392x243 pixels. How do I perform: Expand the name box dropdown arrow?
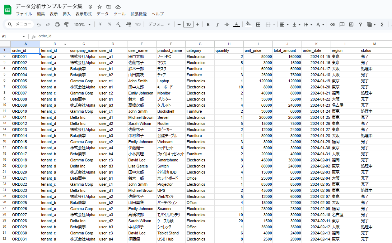24,37
